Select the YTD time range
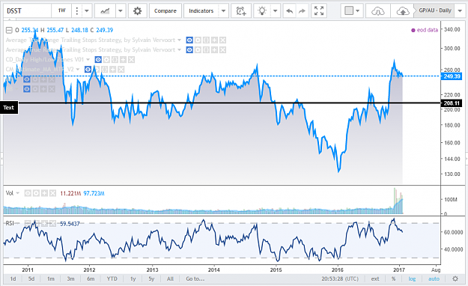Screen dimensions: 468x286 point(112,279)
